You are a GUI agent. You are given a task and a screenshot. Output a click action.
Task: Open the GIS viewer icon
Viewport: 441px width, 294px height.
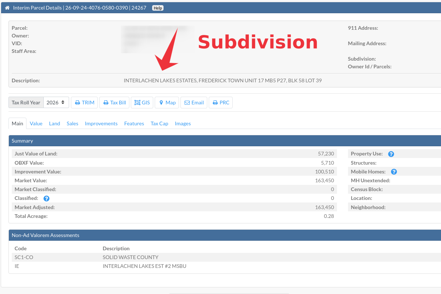click(x=137, y=103)
